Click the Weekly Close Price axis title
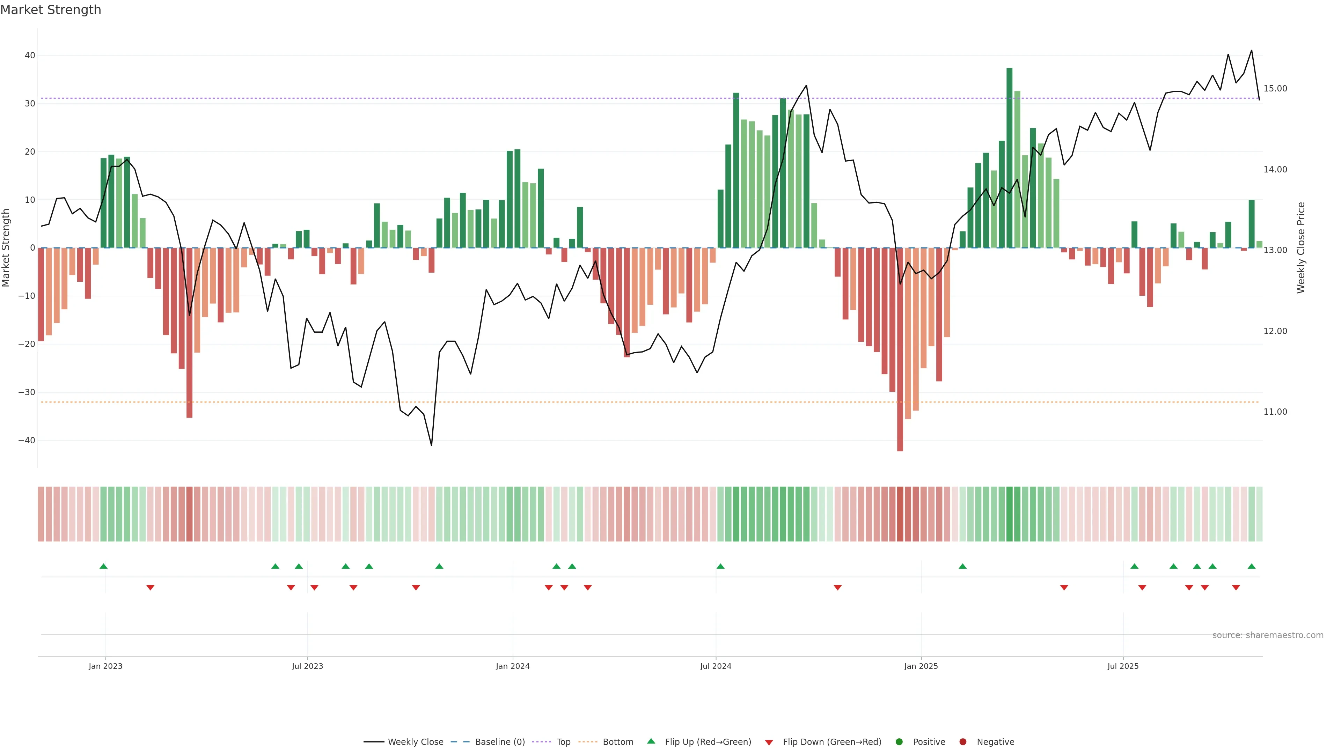 point(1301,248)
